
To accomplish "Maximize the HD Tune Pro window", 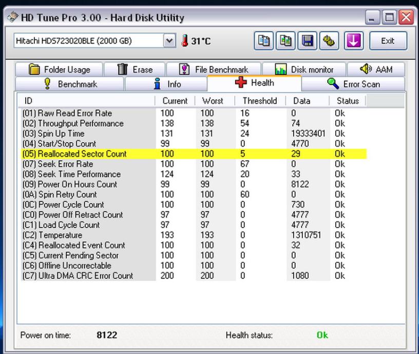I will pos(389,17).
